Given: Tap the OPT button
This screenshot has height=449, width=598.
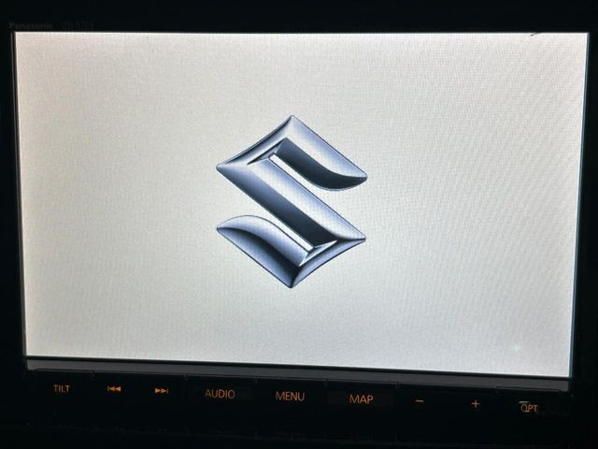Looking at the screenshot, I should (529, 408).
